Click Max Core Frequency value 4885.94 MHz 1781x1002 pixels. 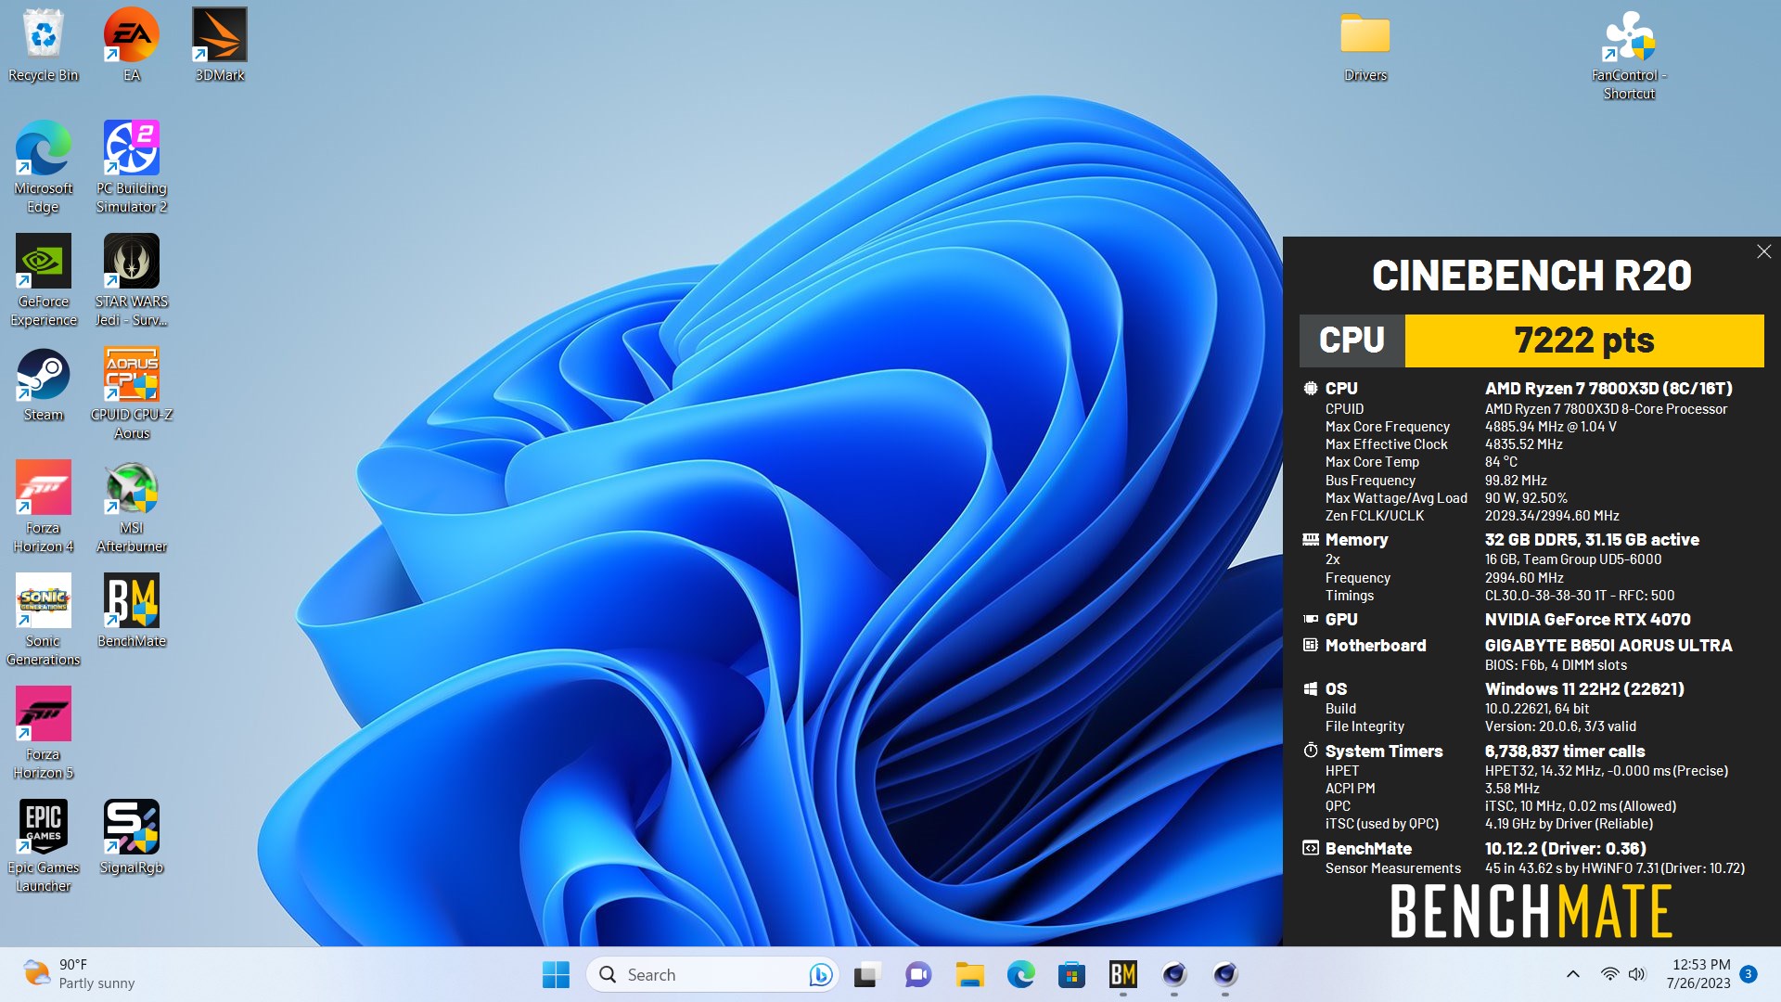(1550, 427)
